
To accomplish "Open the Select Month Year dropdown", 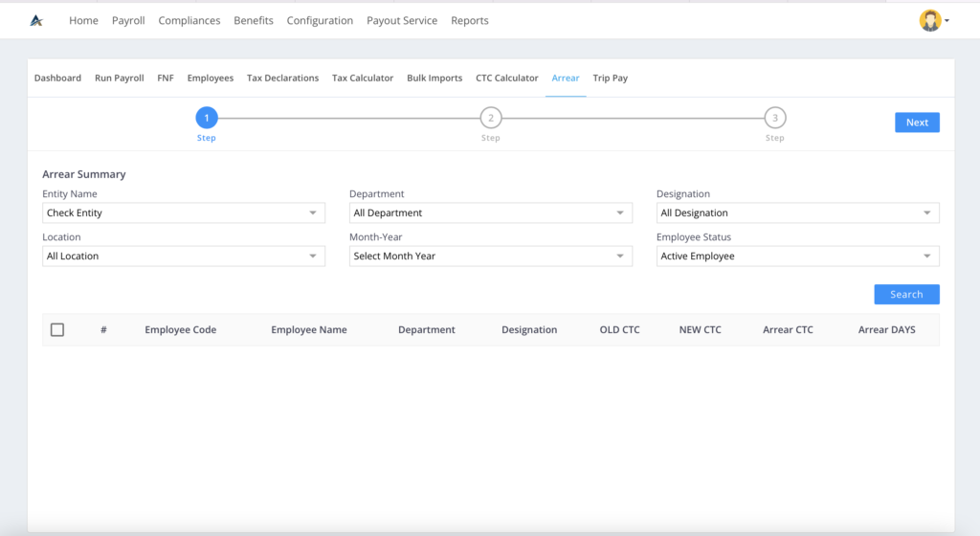I will click(x=491, y=257).
